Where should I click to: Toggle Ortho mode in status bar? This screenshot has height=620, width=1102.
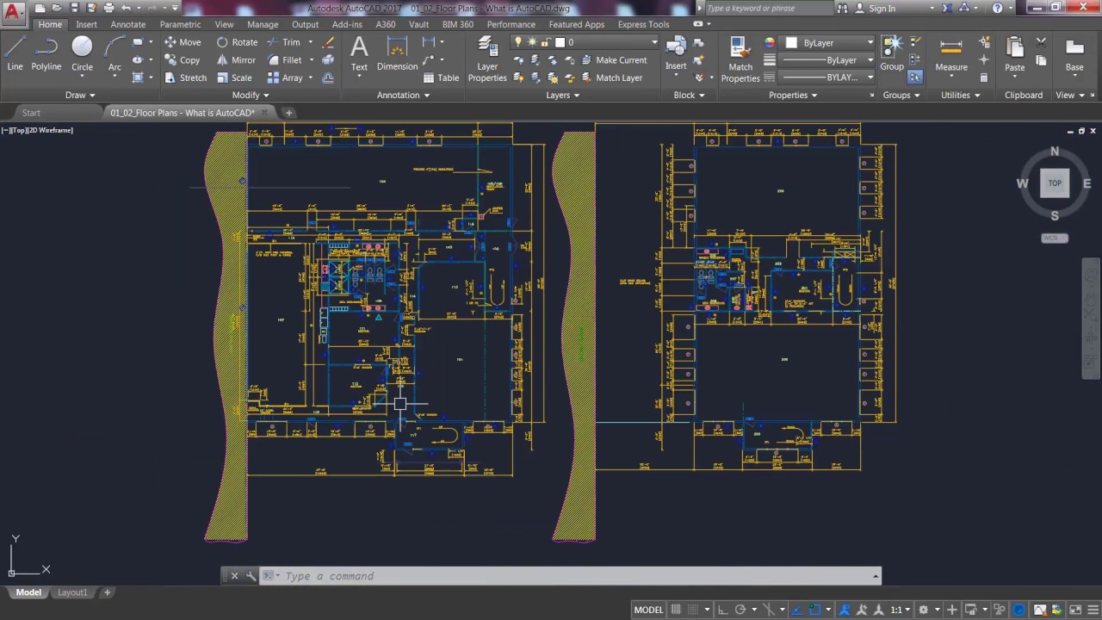722,610
